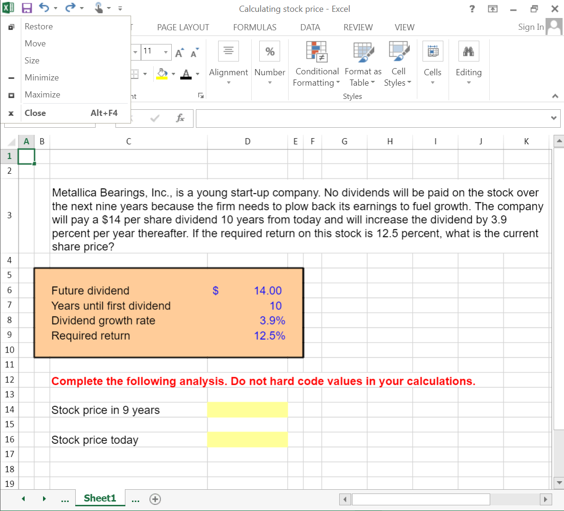Open the Cell Styles gallery

pos(398,66)
